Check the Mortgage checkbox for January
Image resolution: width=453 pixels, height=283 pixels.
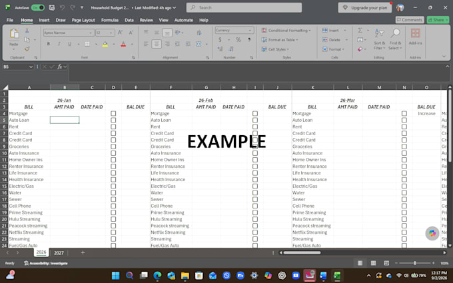pos(113,113)
